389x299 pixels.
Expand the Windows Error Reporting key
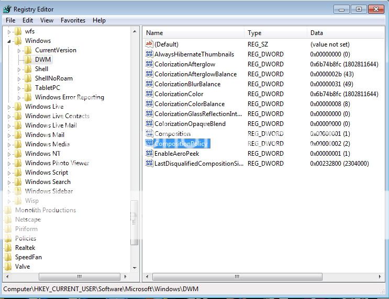[19, 98]
